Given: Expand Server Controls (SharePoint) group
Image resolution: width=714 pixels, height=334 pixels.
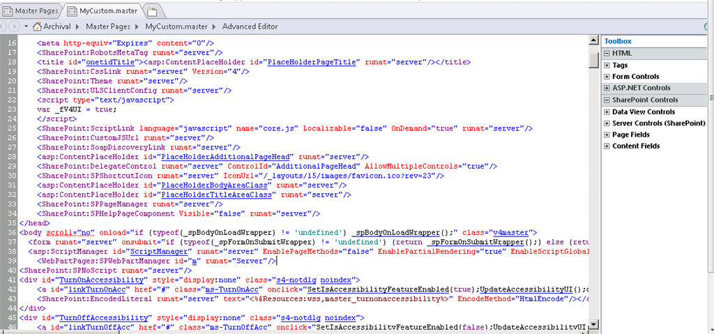Looking at the screenshot, I should [x=607, y=123].
